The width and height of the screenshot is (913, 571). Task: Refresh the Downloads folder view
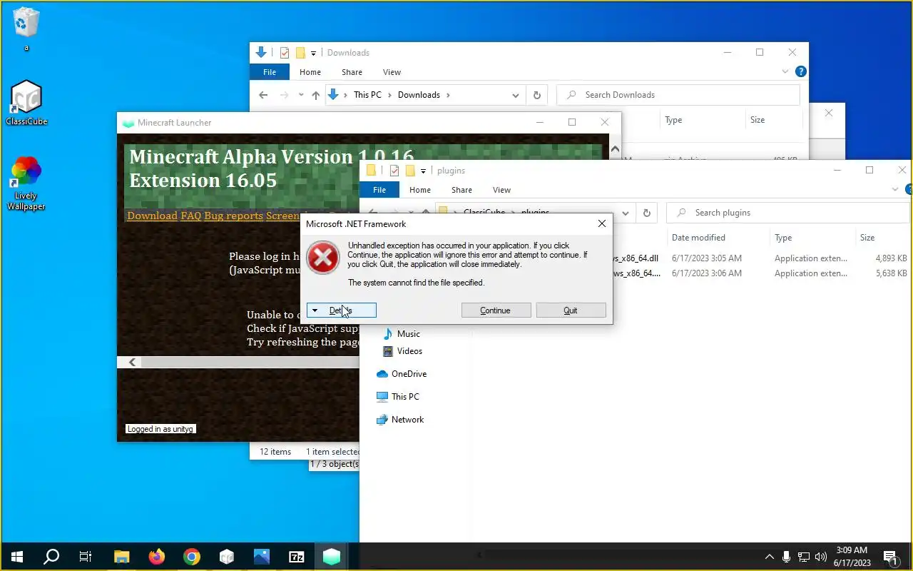point(536,95)
